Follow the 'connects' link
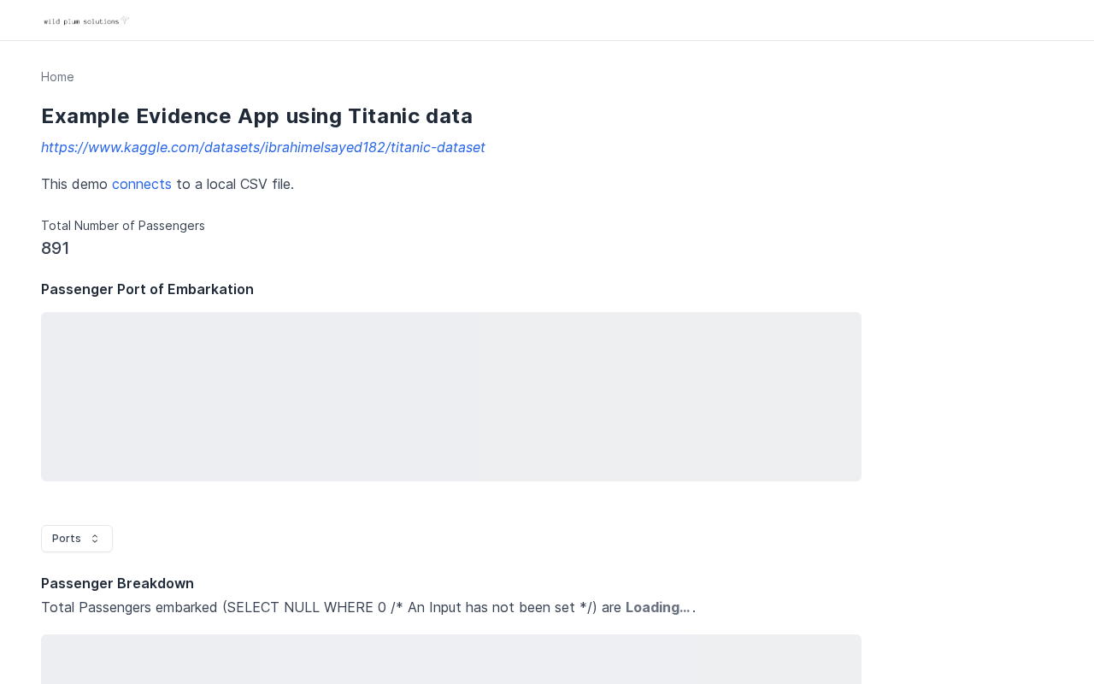The width and height of the screenshot is (1094, 684). (142, 184)
